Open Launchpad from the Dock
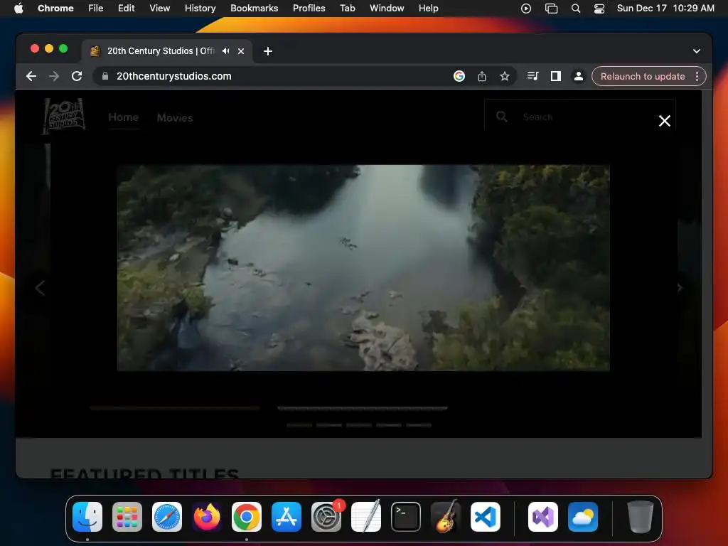This screenshot has height=546, width=728. tap(127, 517)
